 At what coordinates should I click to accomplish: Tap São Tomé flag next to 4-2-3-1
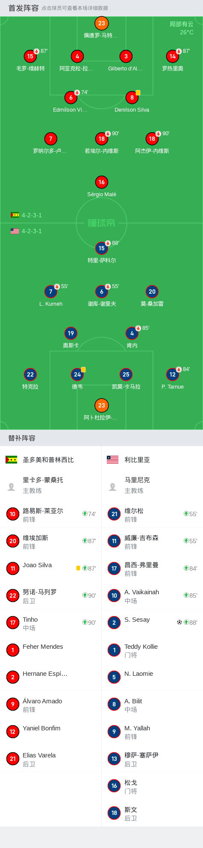click(15, 215)
